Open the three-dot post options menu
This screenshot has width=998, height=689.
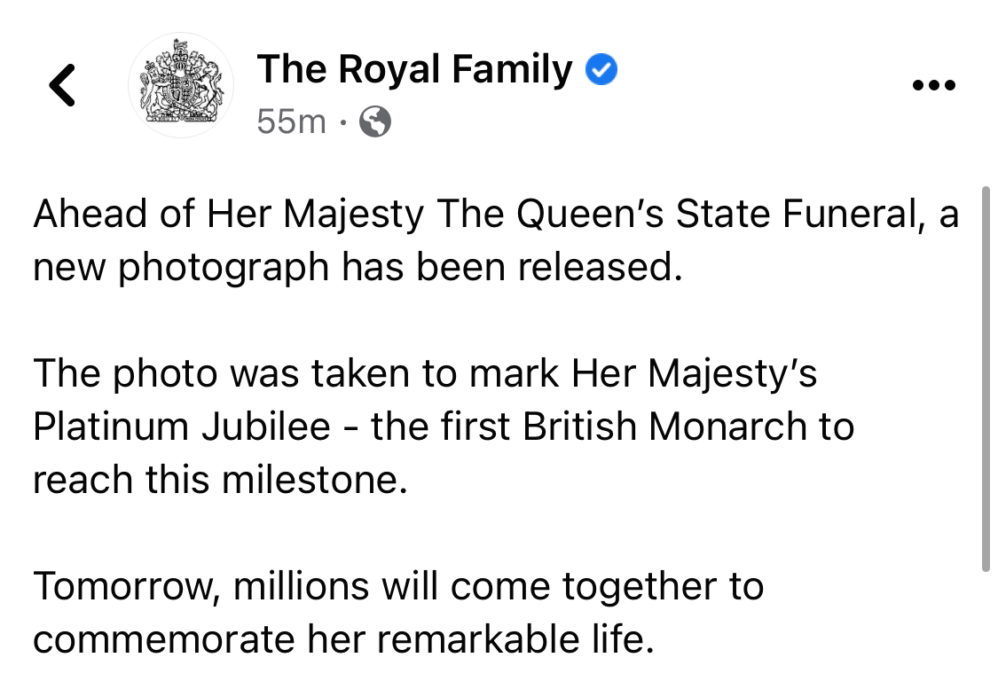[934, 85]
